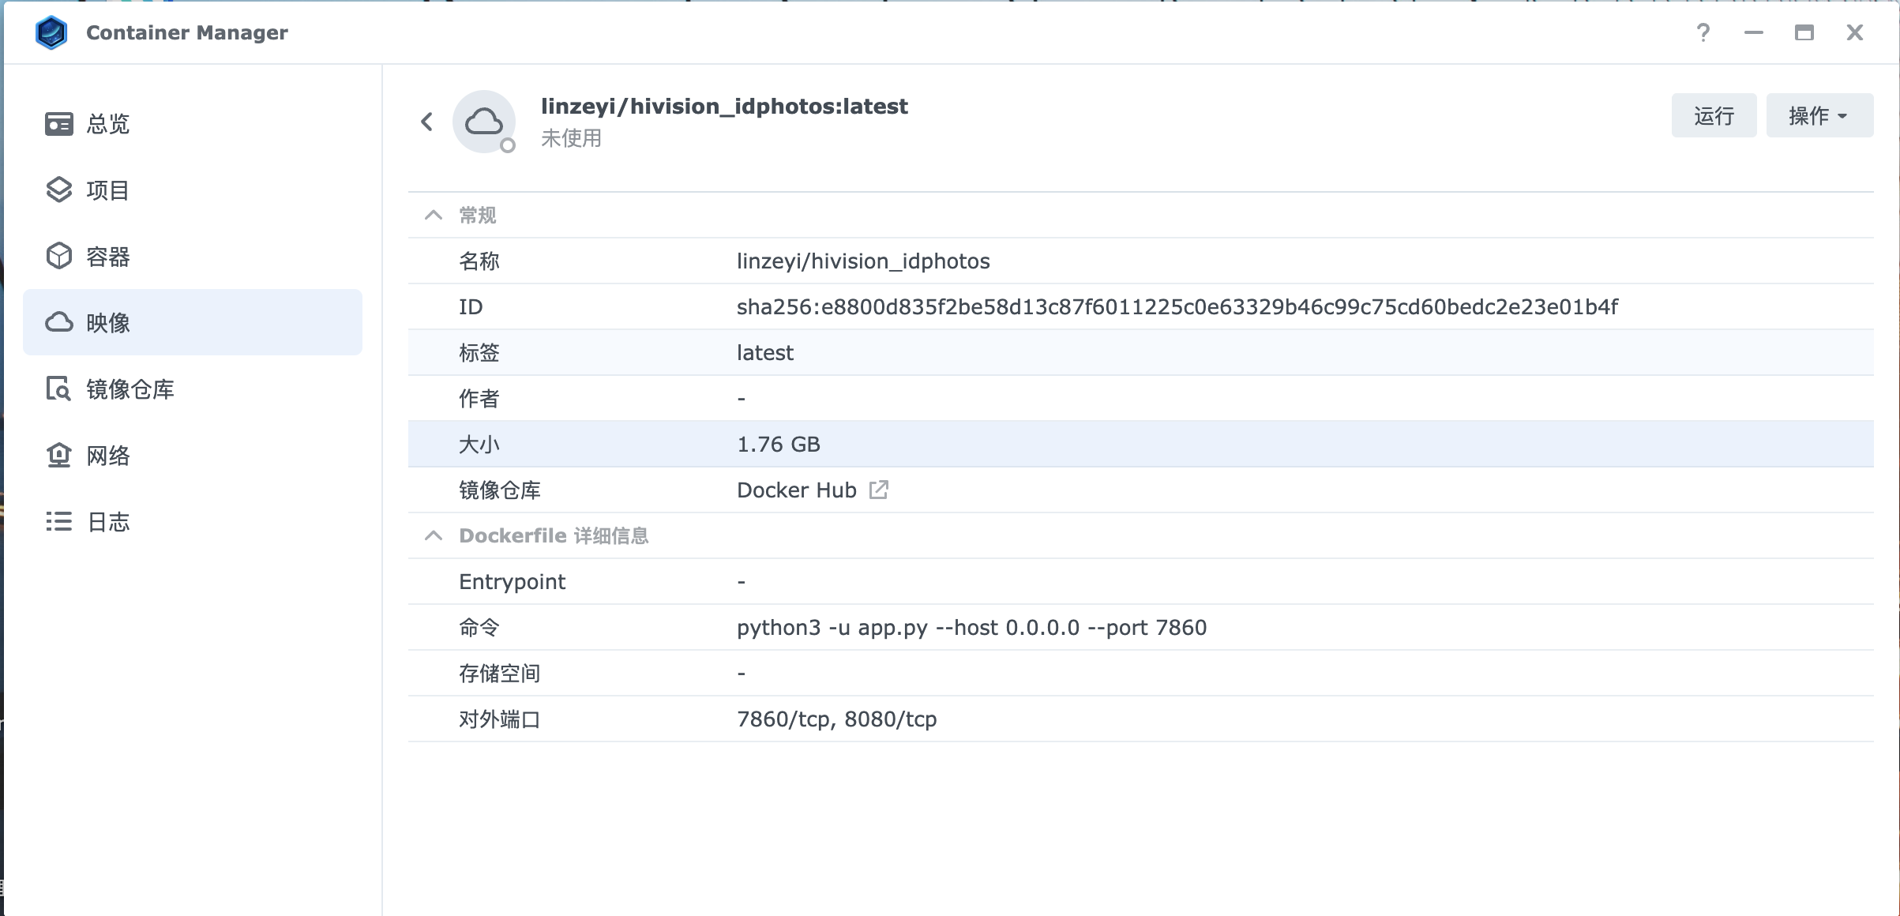
Task: Click the Docker Hub text link
Action: coord(796,490)
